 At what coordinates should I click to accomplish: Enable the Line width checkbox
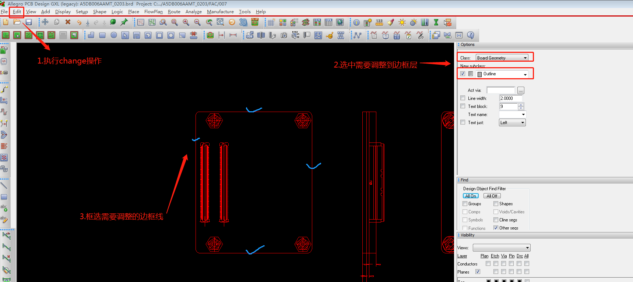pos(463,98)
